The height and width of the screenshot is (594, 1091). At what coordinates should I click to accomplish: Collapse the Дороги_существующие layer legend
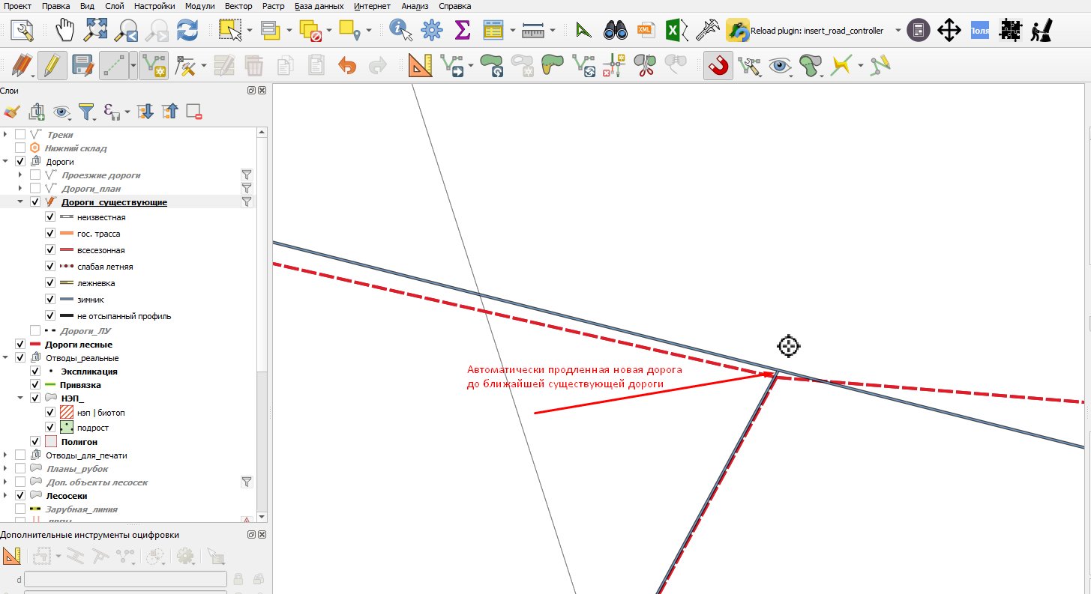pyautogui.click(x=21, y=202)
